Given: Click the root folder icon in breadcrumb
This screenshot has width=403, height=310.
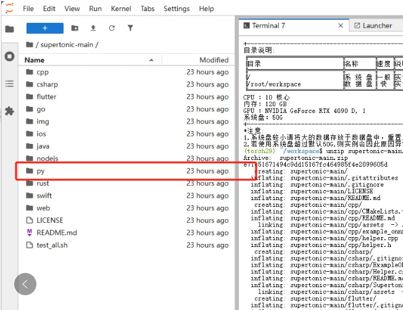Looking at the screenshot, I should 30,44.
